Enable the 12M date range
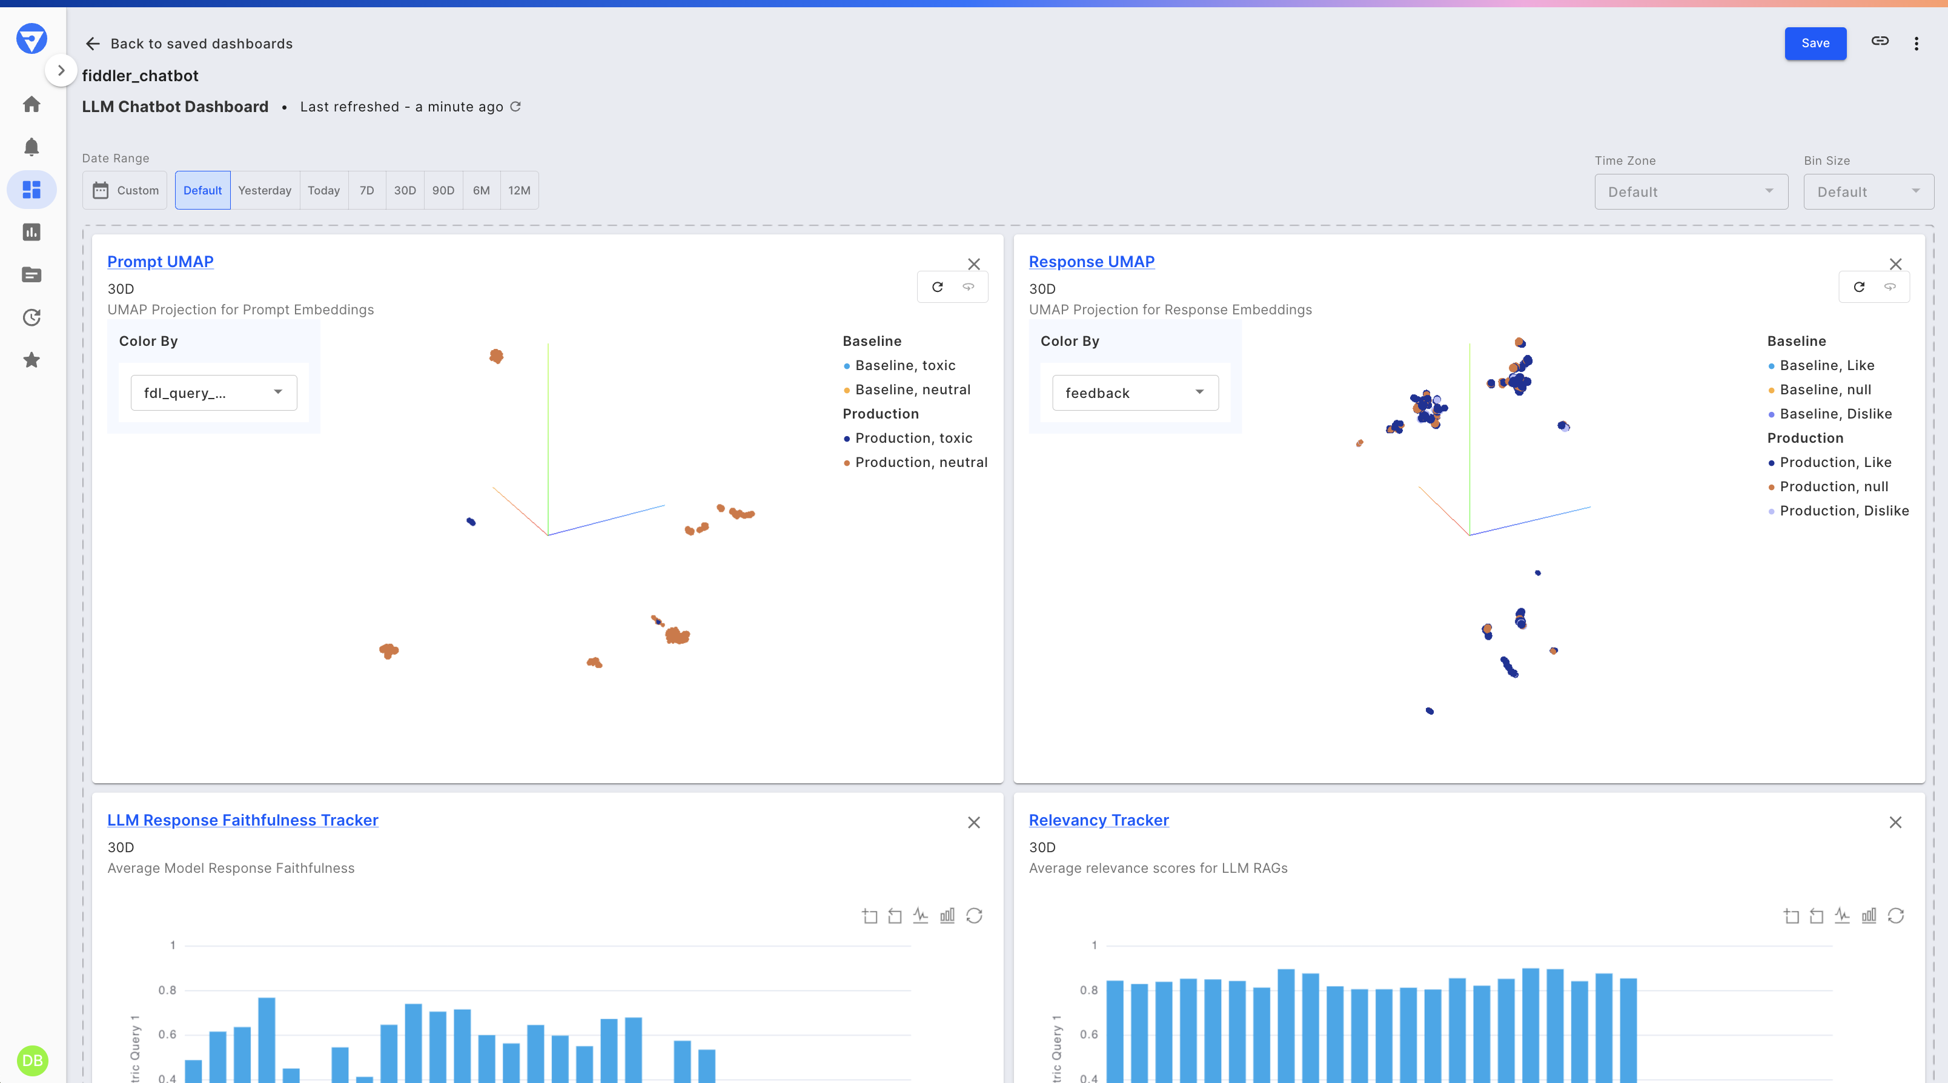1948x1083 pixels. point(520,190)
